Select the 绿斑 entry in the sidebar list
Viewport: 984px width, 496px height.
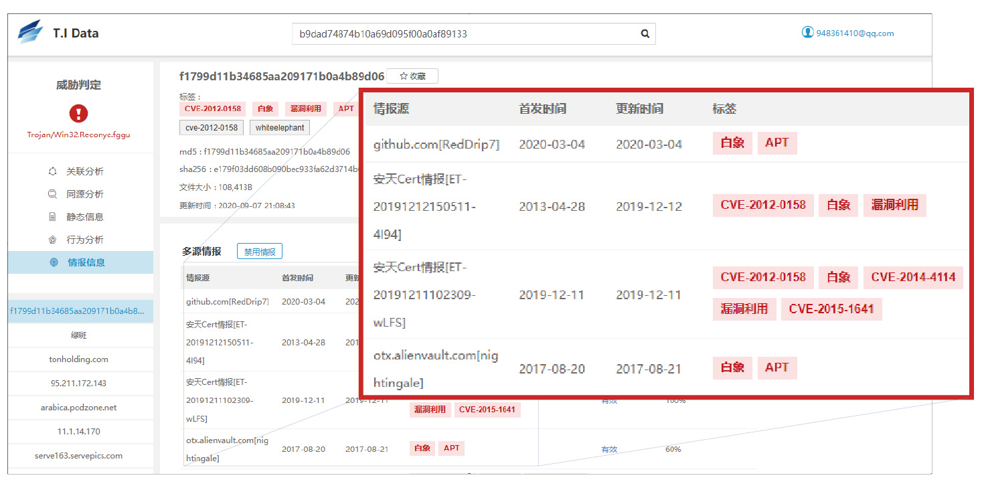[x=80, y=335]
